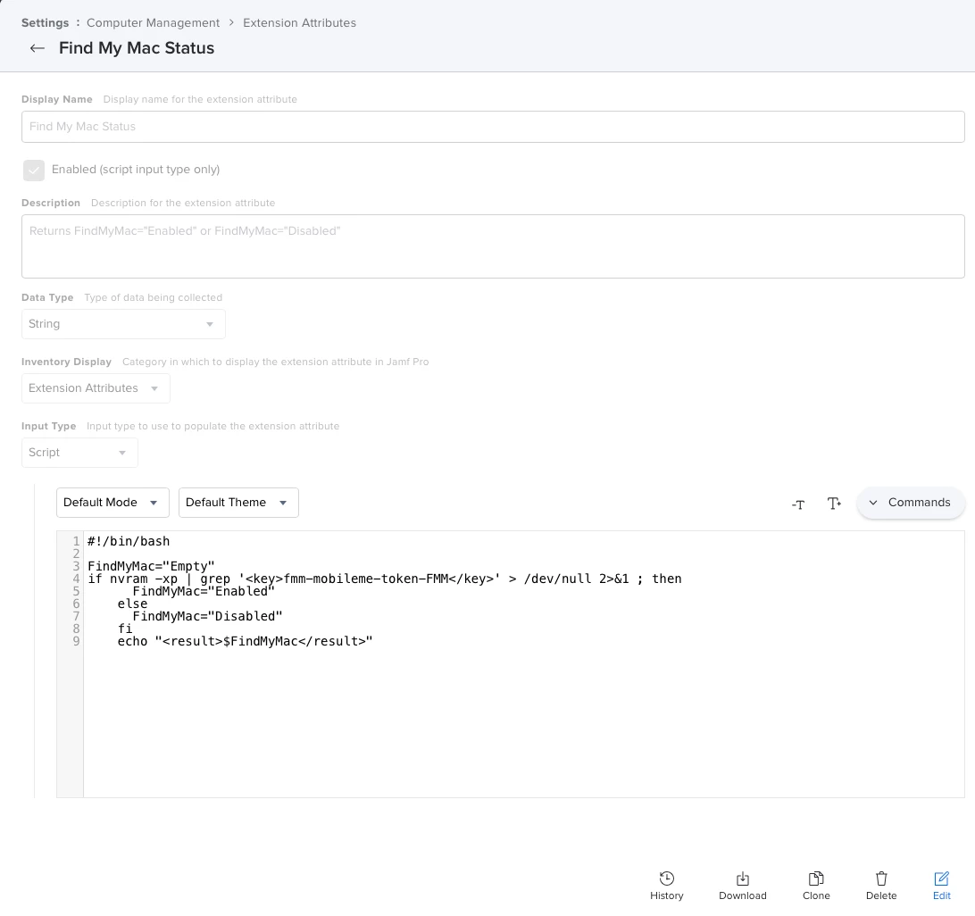Toggle Enabled script input checkbox

(x=34, y=171)
